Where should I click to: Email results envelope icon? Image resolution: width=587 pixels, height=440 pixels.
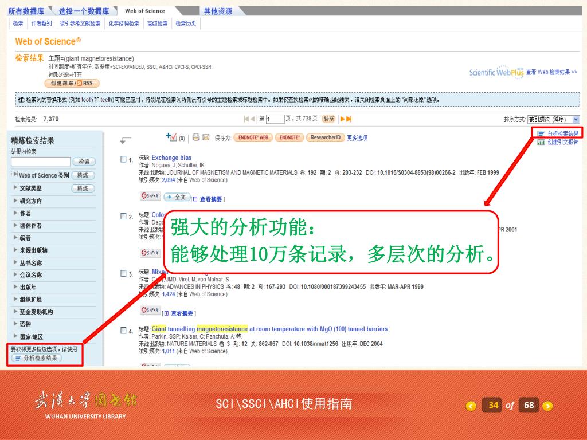click(x=206, y=137)
